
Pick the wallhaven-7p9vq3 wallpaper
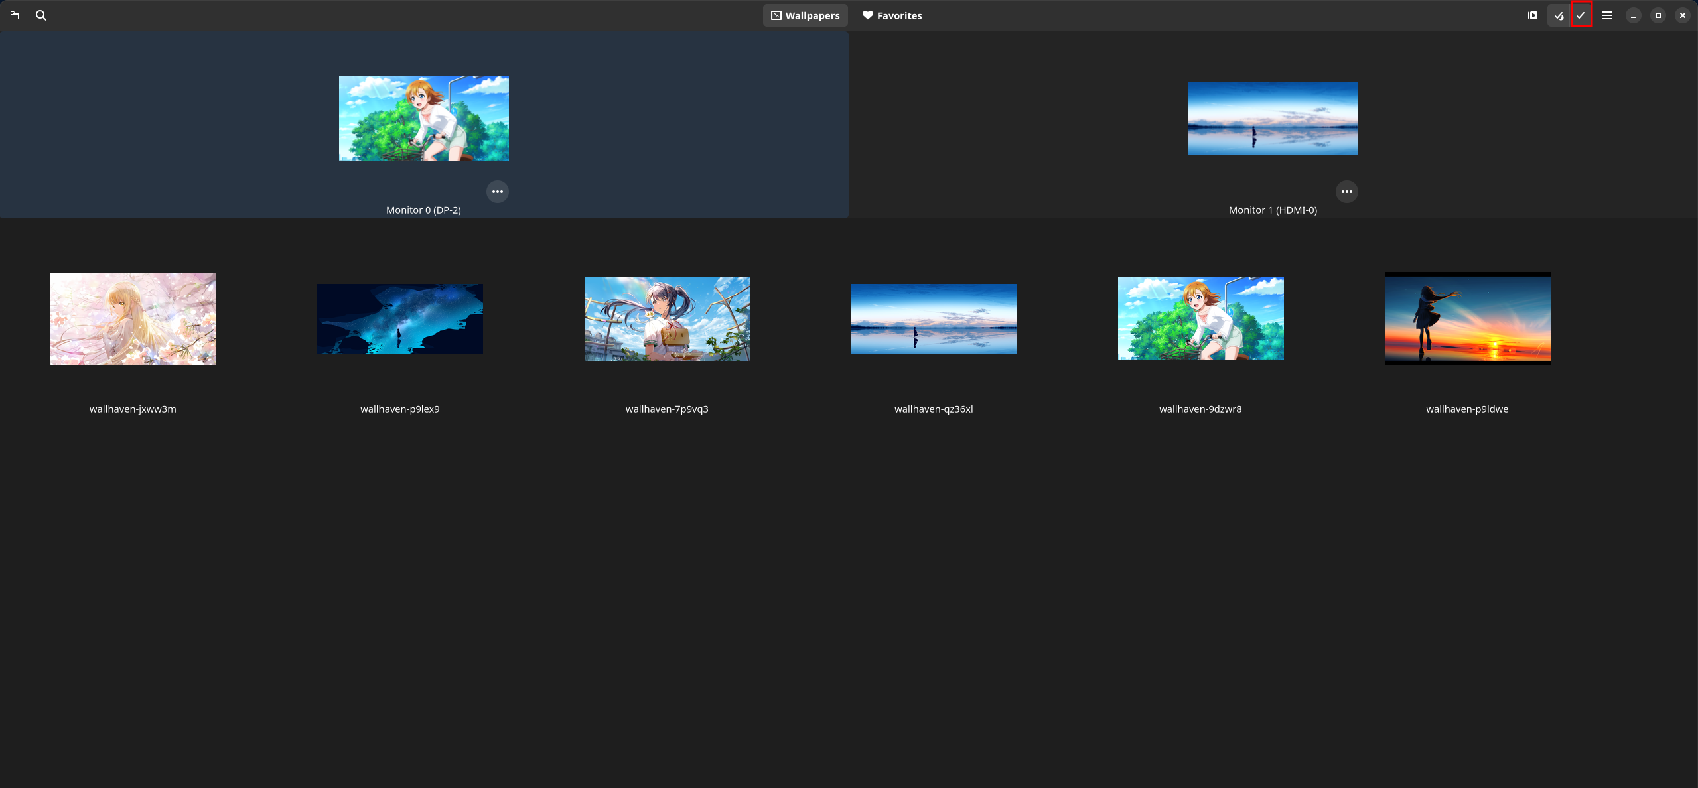click(667, 318)
